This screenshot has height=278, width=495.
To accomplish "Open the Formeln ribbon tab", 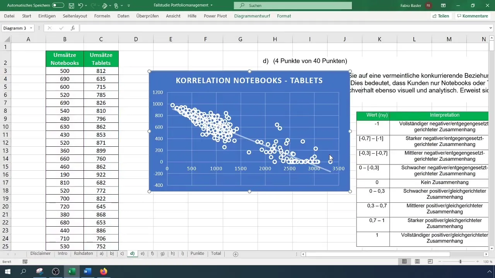I will 102,16.
